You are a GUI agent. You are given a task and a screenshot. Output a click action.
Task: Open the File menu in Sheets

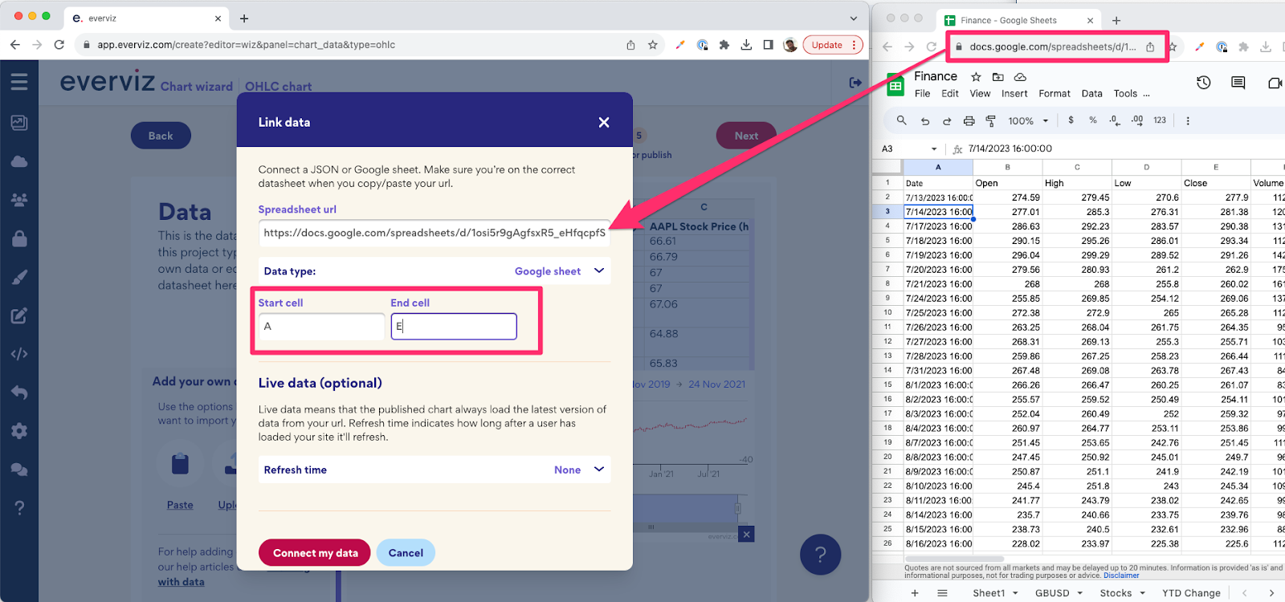pos(922,94)
